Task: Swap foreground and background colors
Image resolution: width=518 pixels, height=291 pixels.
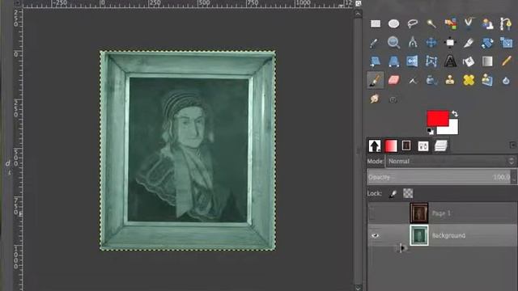Action: click(455, 114)
